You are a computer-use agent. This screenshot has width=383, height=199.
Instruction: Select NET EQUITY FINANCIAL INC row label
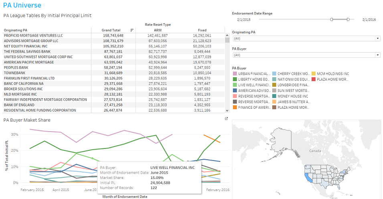coord(26,46)
